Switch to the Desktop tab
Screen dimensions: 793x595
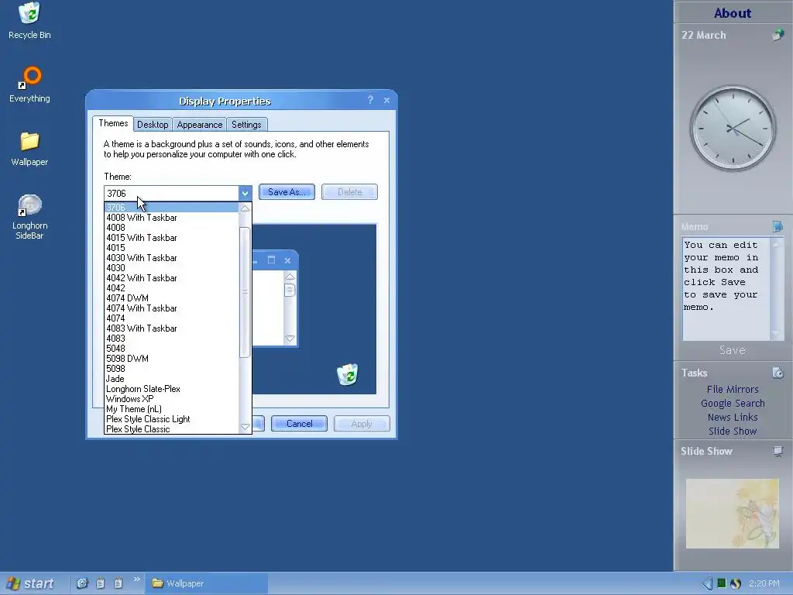coord(153,125)
